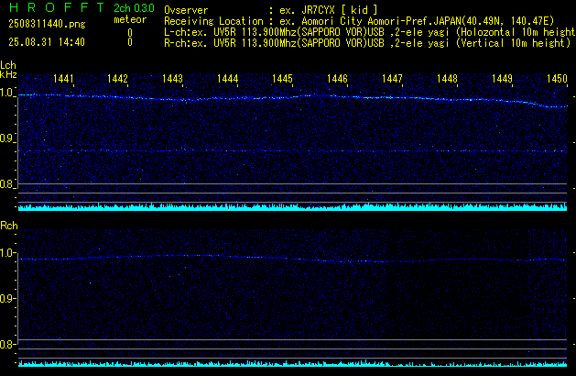Click the coordinates '(40.49N, 140.47E)'
Screen dimensions: 576x376
(507, 21)
